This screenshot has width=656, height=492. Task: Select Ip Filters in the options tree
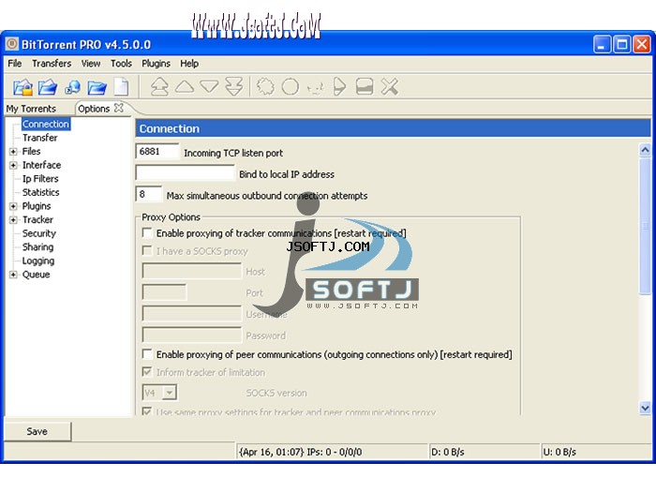tap(40, 179)
